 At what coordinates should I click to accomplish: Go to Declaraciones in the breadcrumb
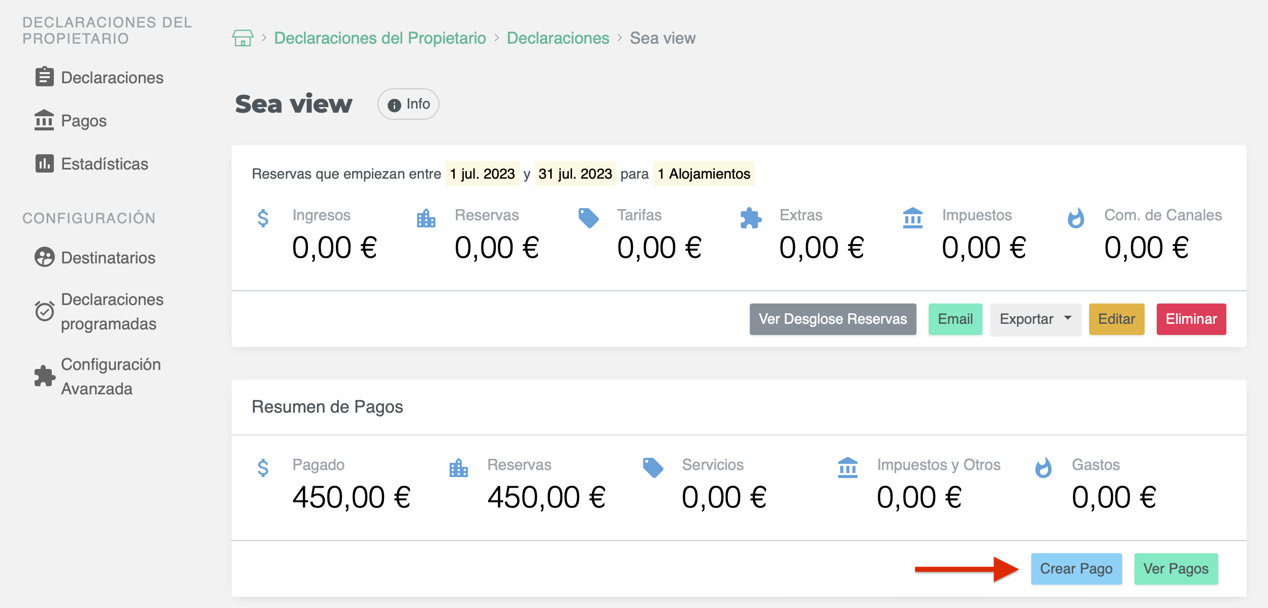(558, 38)
